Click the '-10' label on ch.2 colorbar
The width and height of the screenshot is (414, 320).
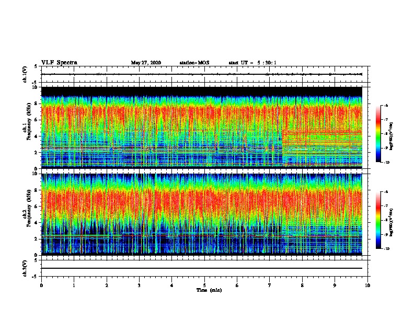click(x=386, y=249)
